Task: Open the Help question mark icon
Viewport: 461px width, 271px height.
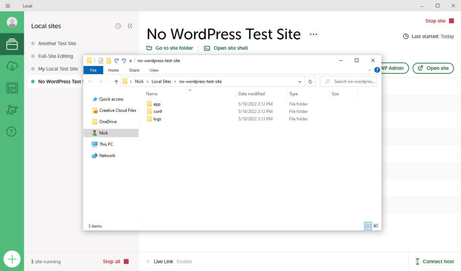Action: pyautogui.click(x=11, y=132)
